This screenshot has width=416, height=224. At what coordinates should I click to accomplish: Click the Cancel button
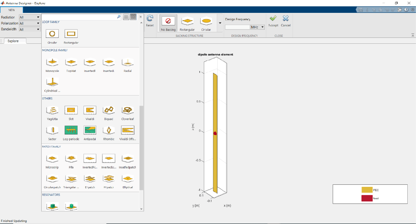[x=286, y=21]
